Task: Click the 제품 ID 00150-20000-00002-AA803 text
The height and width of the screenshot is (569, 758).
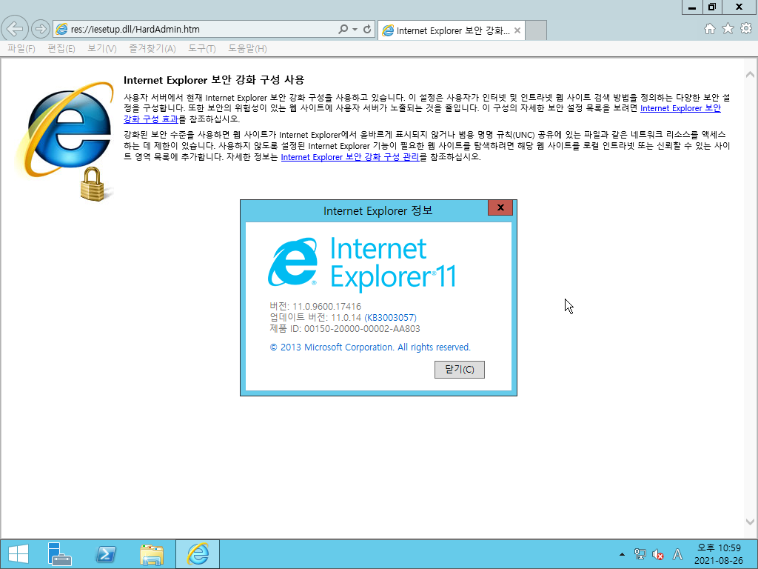Action: pos(345,328)
